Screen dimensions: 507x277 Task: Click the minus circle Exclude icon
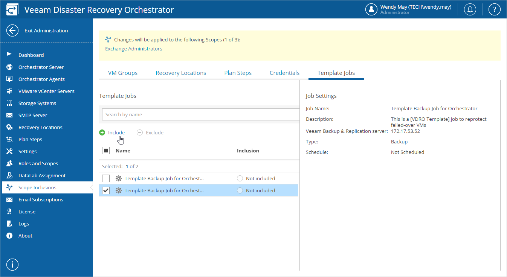coord(140,132)
